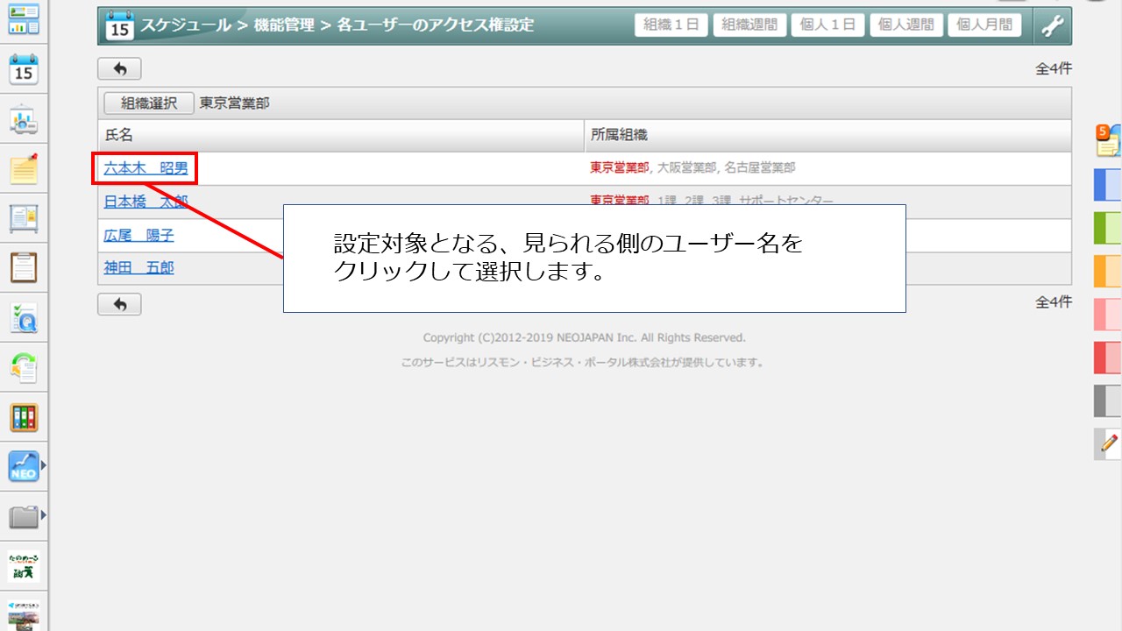Screen dimensions: 1122x631
Task: Select user 神田 五郎
Action: click(139, 267)
